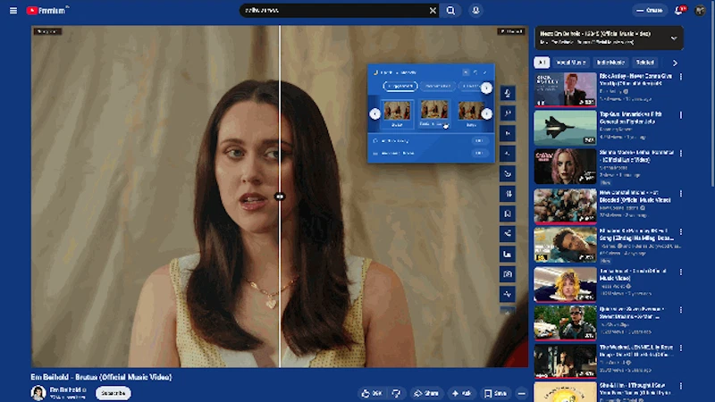This screenshot has width=715, height=402.
Task: Toggle the second OFF switch in overlay panel
Action: point(478,153)
